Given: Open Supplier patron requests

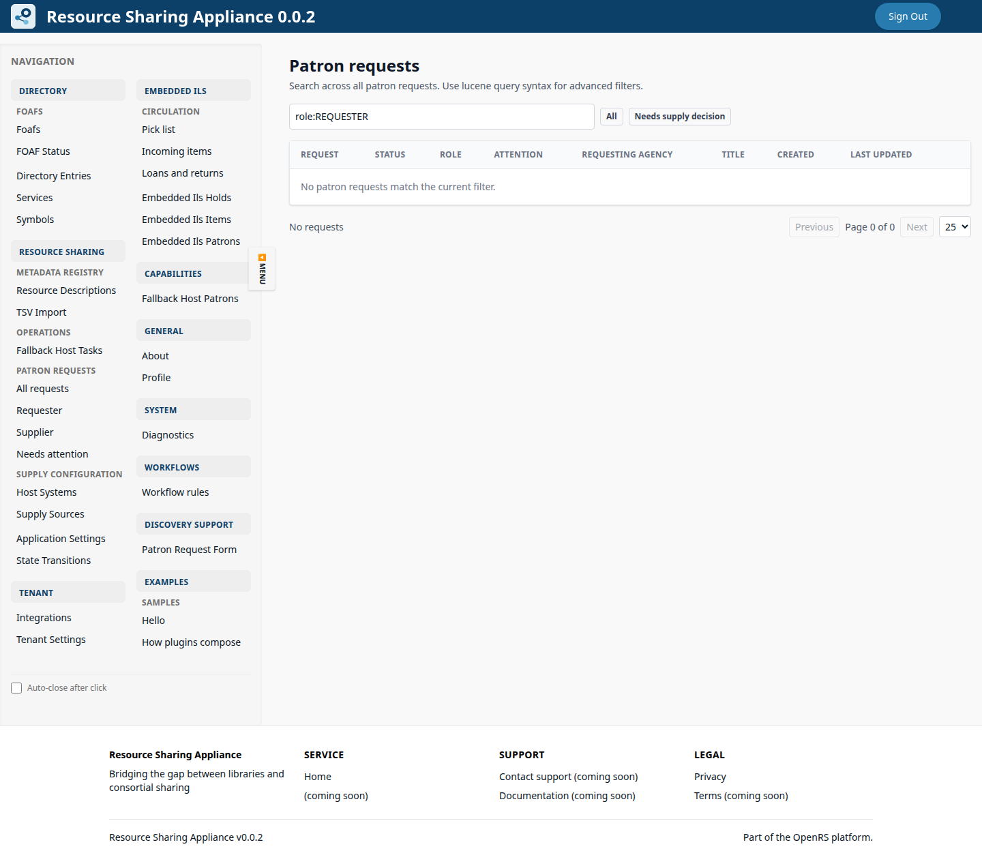Looking at the screenshot, I should [x=35, y=432].
